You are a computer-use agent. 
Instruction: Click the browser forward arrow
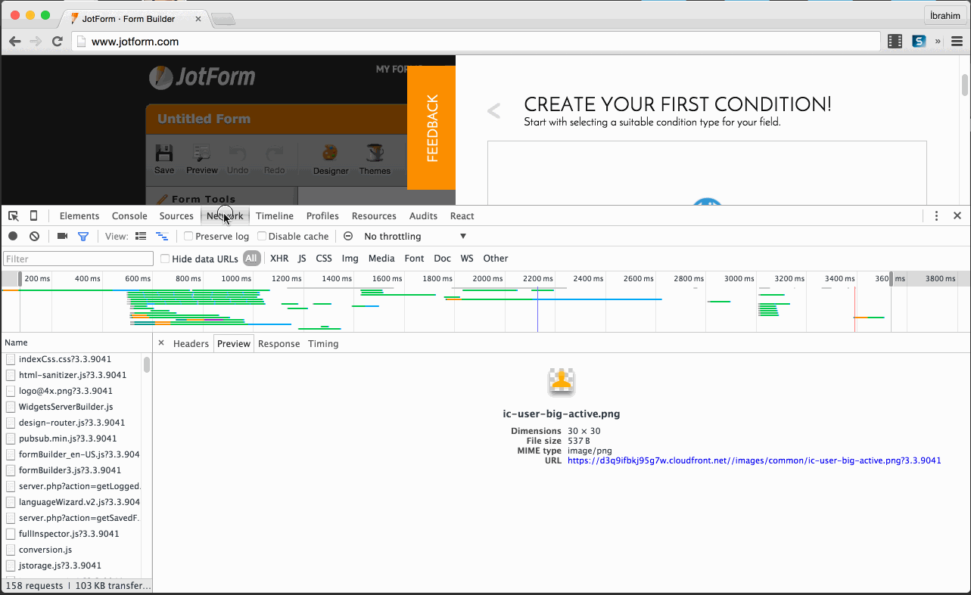36,42
